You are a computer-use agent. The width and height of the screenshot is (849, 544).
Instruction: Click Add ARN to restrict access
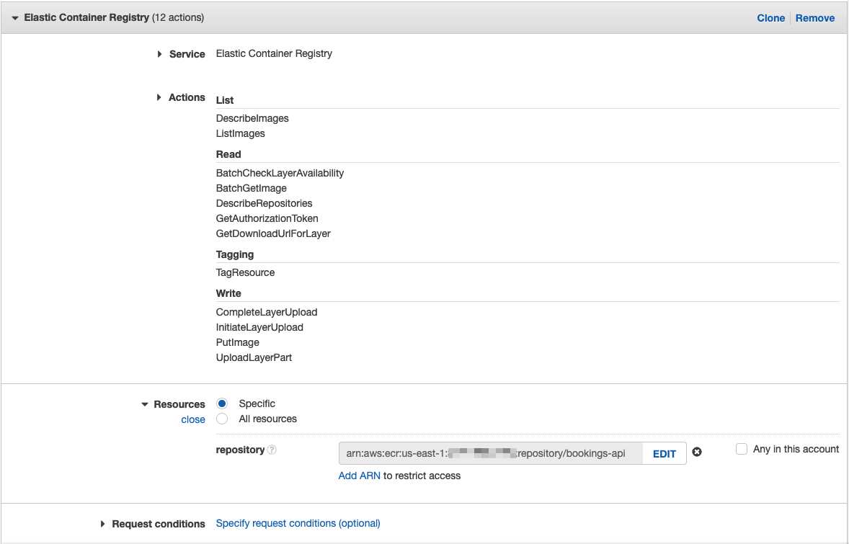(359, 476)
